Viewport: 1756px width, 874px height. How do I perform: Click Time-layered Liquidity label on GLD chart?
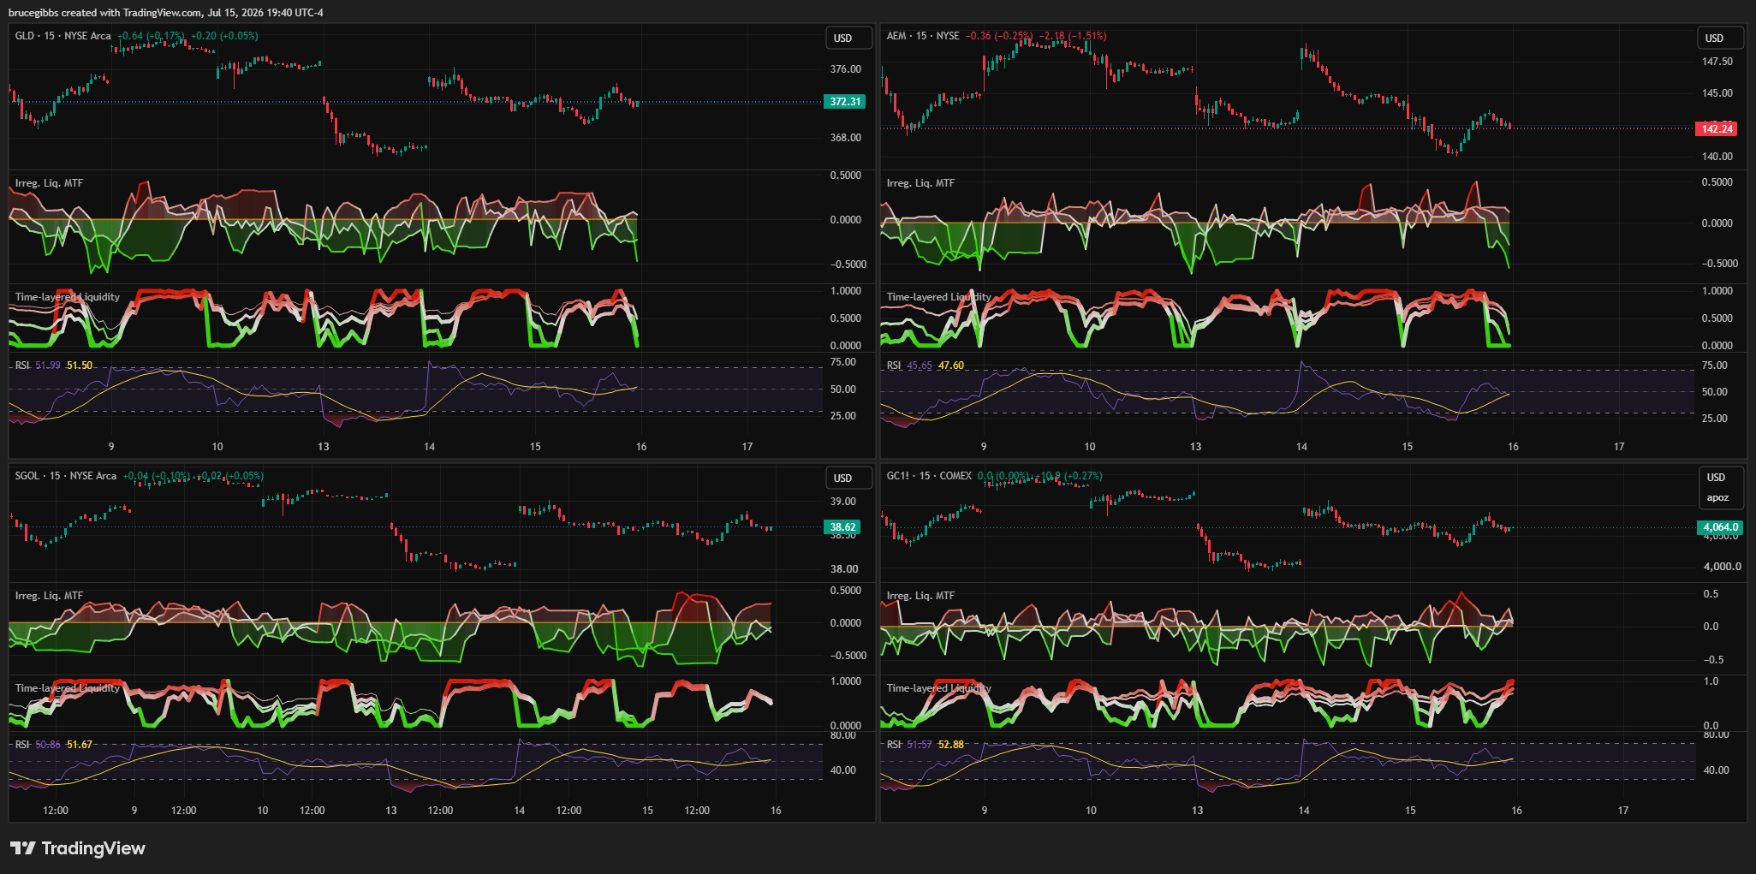click(68, 297)
